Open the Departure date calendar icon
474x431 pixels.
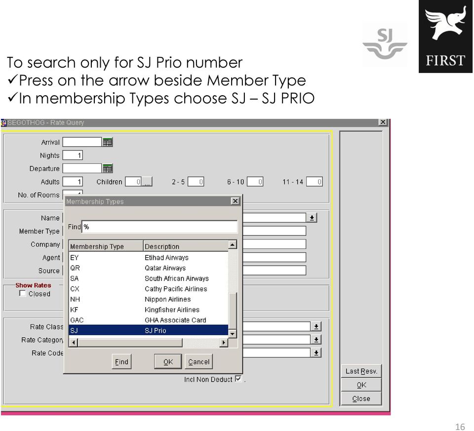pos(108,168)
